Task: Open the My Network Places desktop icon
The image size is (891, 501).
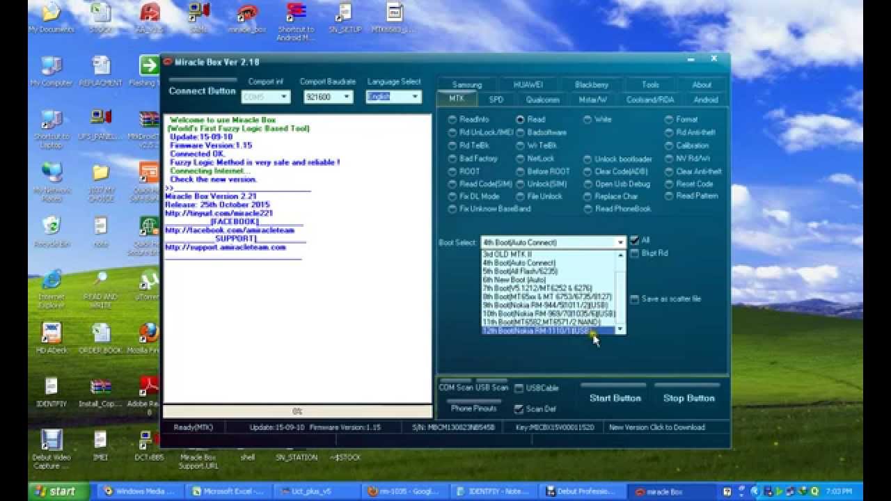Action: [51, 182]
